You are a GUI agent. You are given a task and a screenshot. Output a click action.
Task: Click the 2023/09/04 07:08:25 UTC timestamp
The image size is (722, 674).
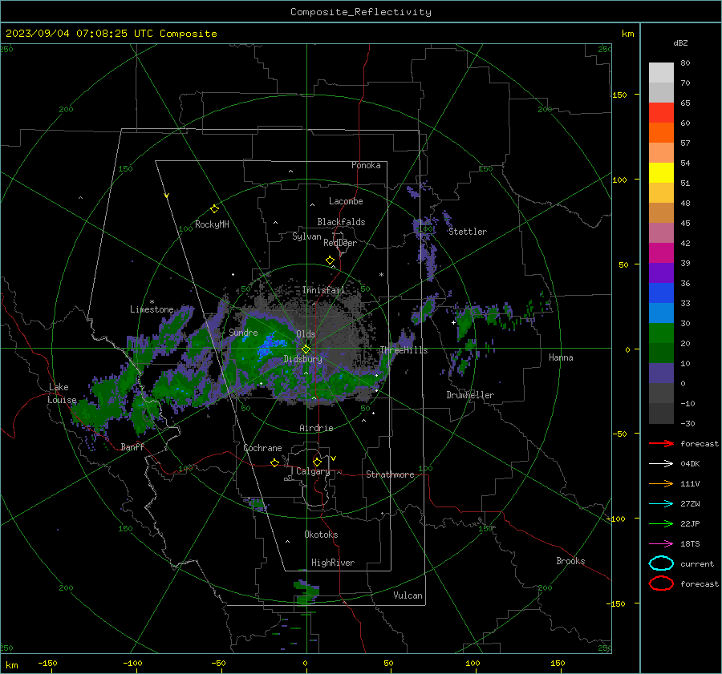click(x=79, y=34)
